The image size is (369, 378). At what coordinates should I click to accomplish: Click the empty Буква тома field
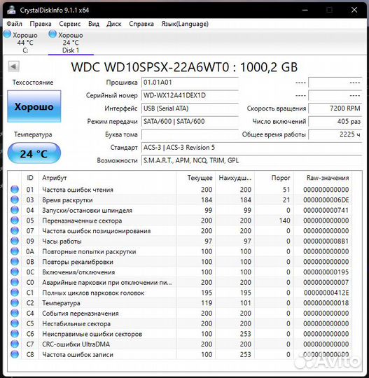(x=190, y=134)
